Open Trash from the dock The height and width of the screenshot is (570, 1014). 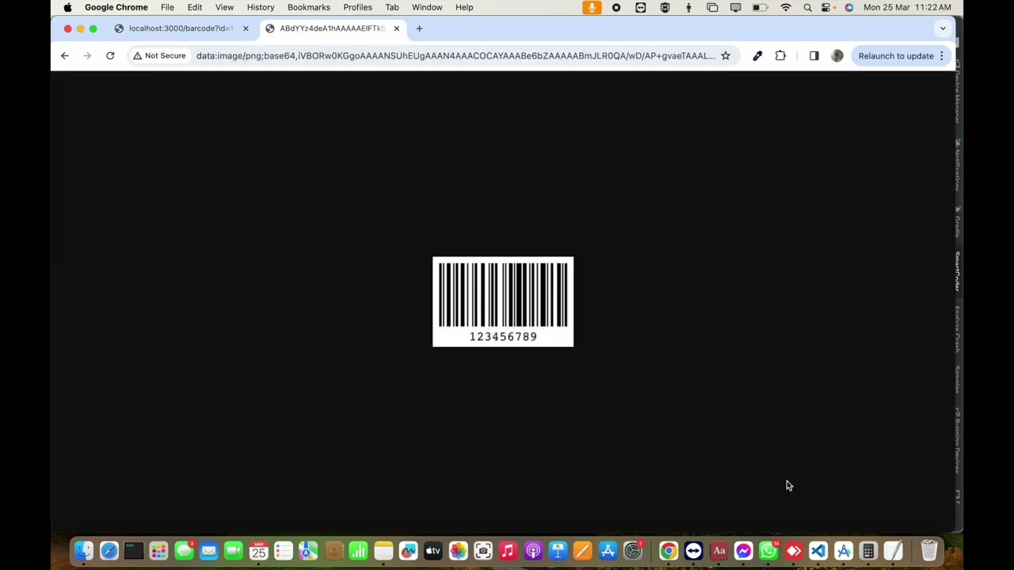[x=929, y=551]
